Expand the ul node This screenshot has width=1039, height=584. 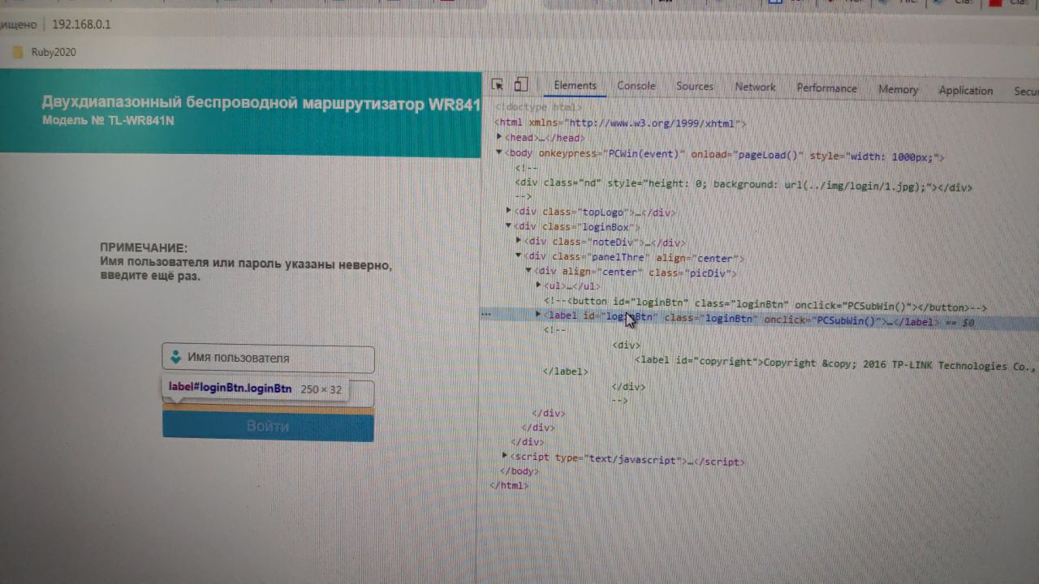[538, 285]
